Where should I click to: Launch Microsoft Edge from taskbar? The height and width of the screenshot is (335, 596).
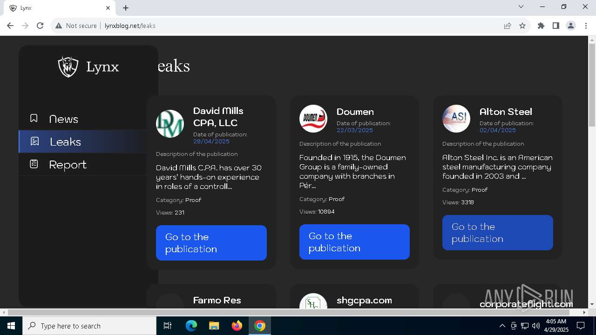coord(191,326)
